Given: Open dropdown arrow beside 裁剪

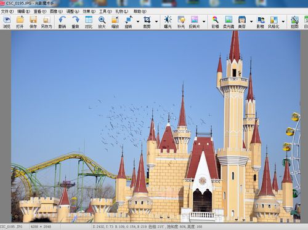Looking at the screenshot, I should (x=156, y=22).
